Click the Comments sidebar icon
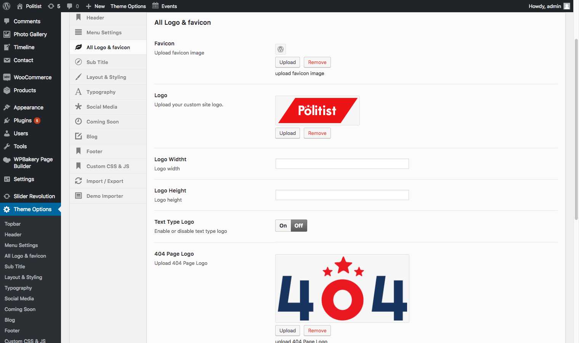This screenshot has height=343, width=579. click(x=7, y=21)
